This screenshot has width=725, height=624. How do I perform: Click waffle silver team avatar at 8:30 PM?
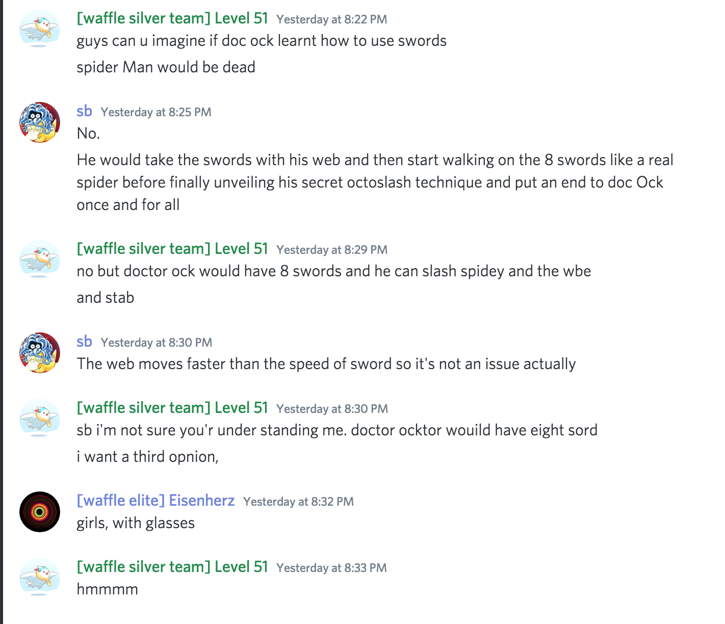(x=40, y=419)
